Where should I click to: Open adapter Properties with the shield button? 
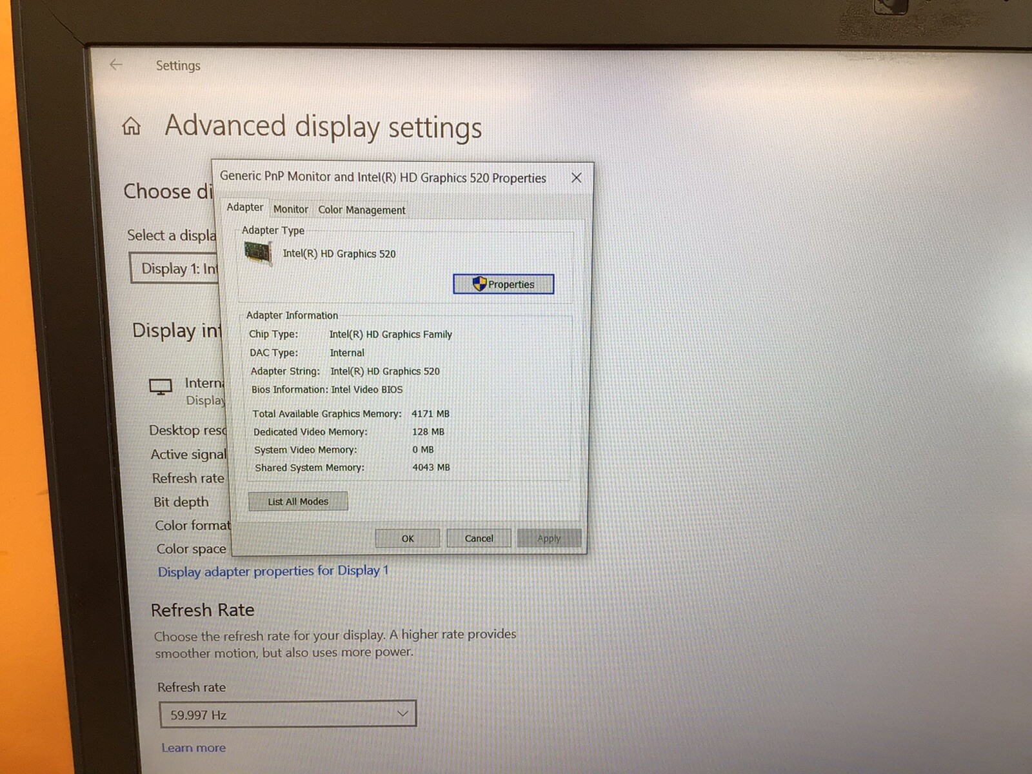pyautogui.click(x=504, y=284)
